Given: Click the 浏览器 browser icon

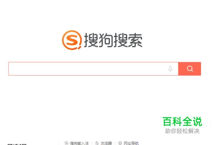Looking at the screenshot, I should tap(97, 143).
